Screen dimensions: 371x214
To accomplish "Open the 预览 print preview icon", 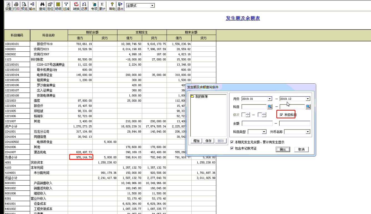I will click(x=24, y=6).
